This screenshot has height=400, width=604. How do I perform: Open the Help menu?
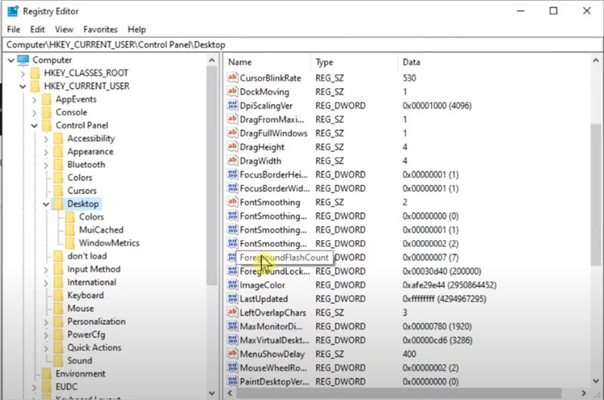[x=137, y=29]
